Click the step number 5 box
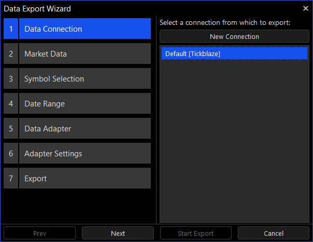 11,129
